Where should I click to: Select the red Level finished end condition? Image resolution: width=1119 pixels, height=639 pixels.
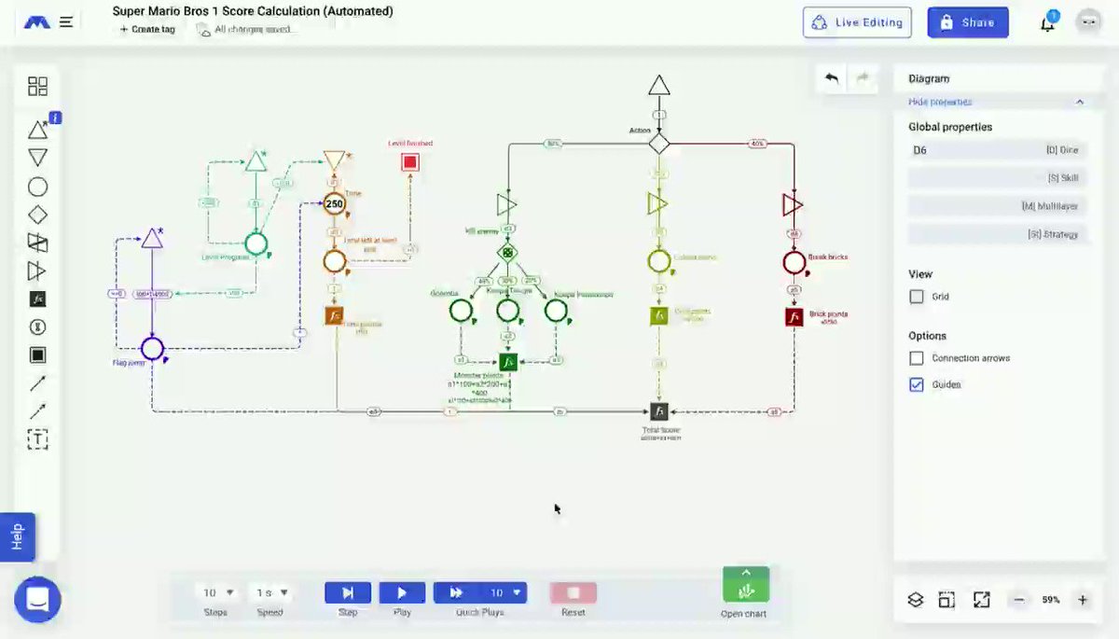point(410,162)
